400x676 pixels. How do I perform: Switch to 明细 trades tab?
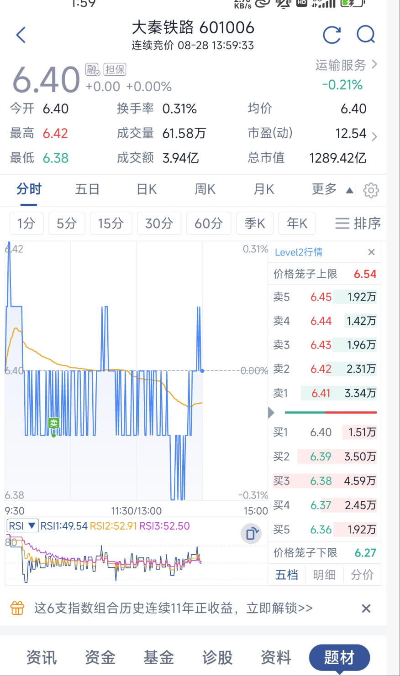tap(324, 575)
